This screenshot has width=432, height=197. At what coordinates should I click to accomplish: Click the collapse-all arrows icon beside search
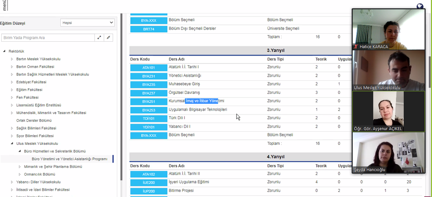[109, 37]
